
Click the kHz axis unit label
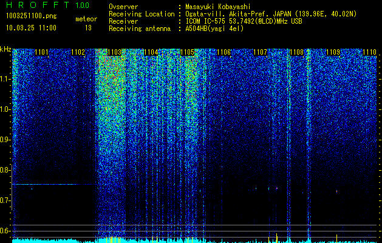tap(5, 49)
